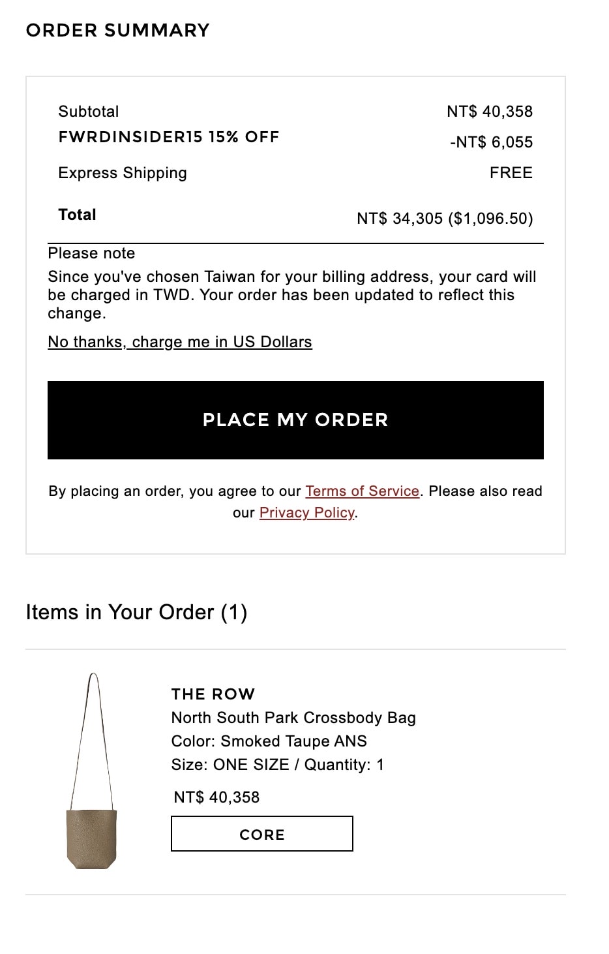Choose No thanks, charge me in US Dollars
Image resolution: width=609 pixels, height=954 pixels.
pyautogui.click(x=180, y=342)
